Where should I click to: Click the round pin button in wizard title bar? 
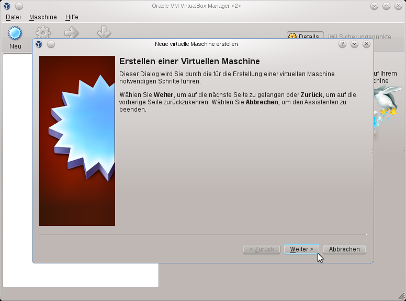51,44
